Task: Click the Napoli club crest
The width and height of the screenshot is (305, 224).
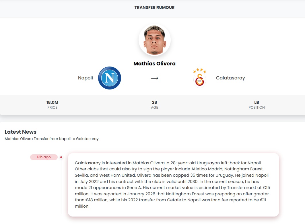Action: coord(110,78)
